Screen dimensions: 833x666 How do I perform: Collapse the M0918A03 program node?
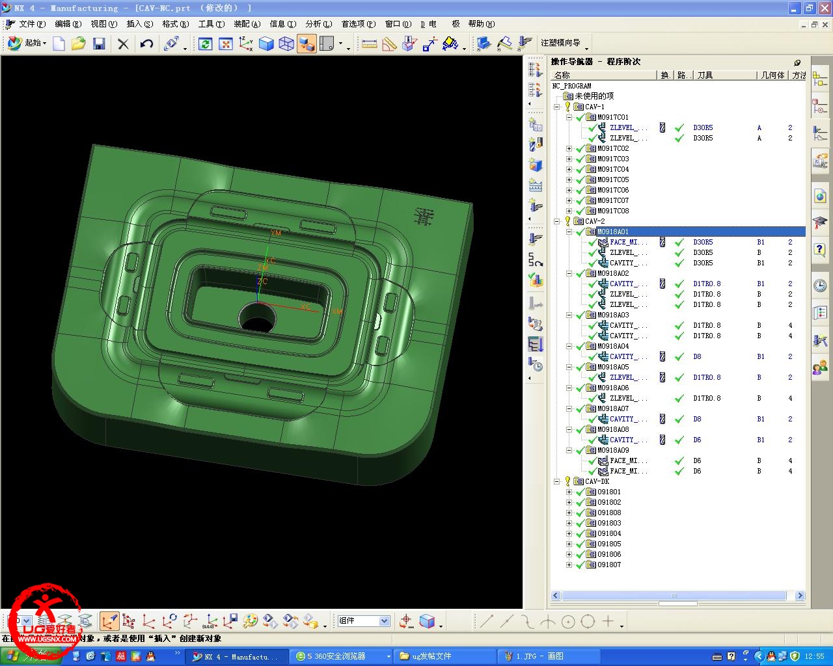tap(569, 315)
